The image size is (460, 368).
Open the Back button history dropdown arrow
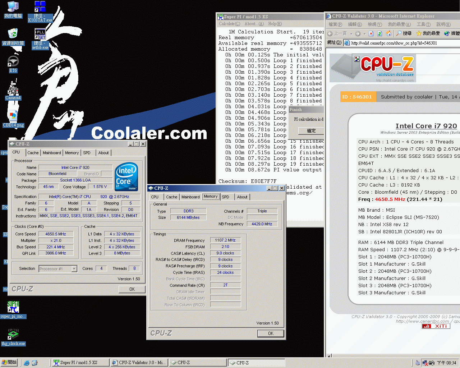tap(351, 34)
